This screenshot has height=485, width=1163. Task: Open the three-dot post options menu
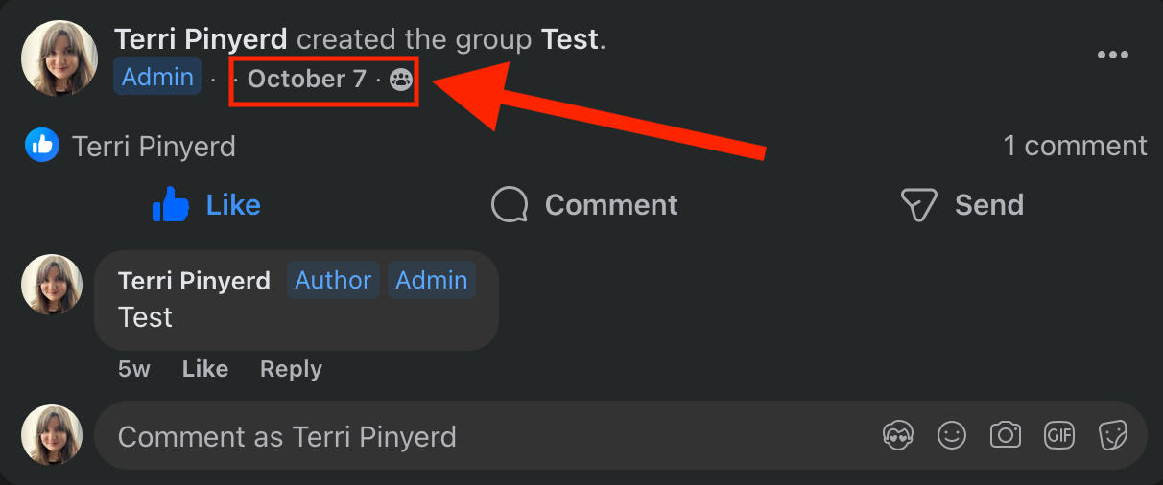[1112, 56]
